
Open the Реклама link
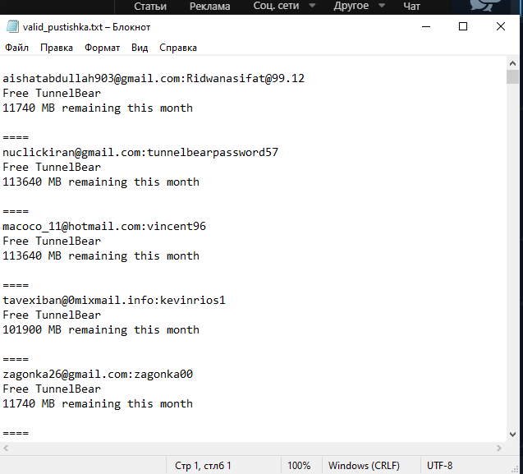click(x=210, y=7)
